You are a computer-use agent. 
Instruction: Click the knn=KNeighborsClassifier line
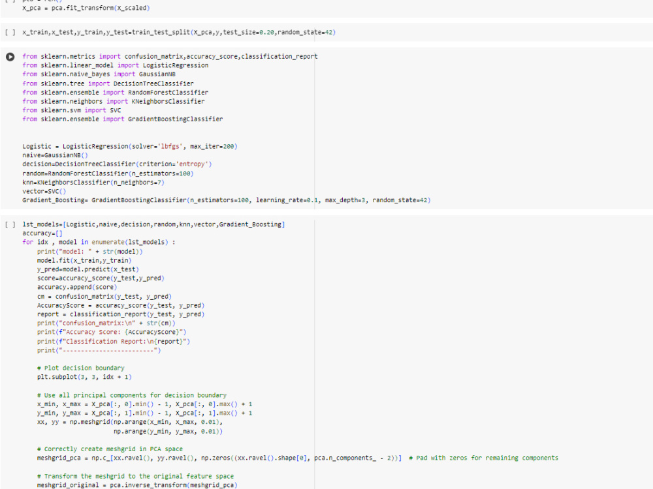click(x=93, y=182)
